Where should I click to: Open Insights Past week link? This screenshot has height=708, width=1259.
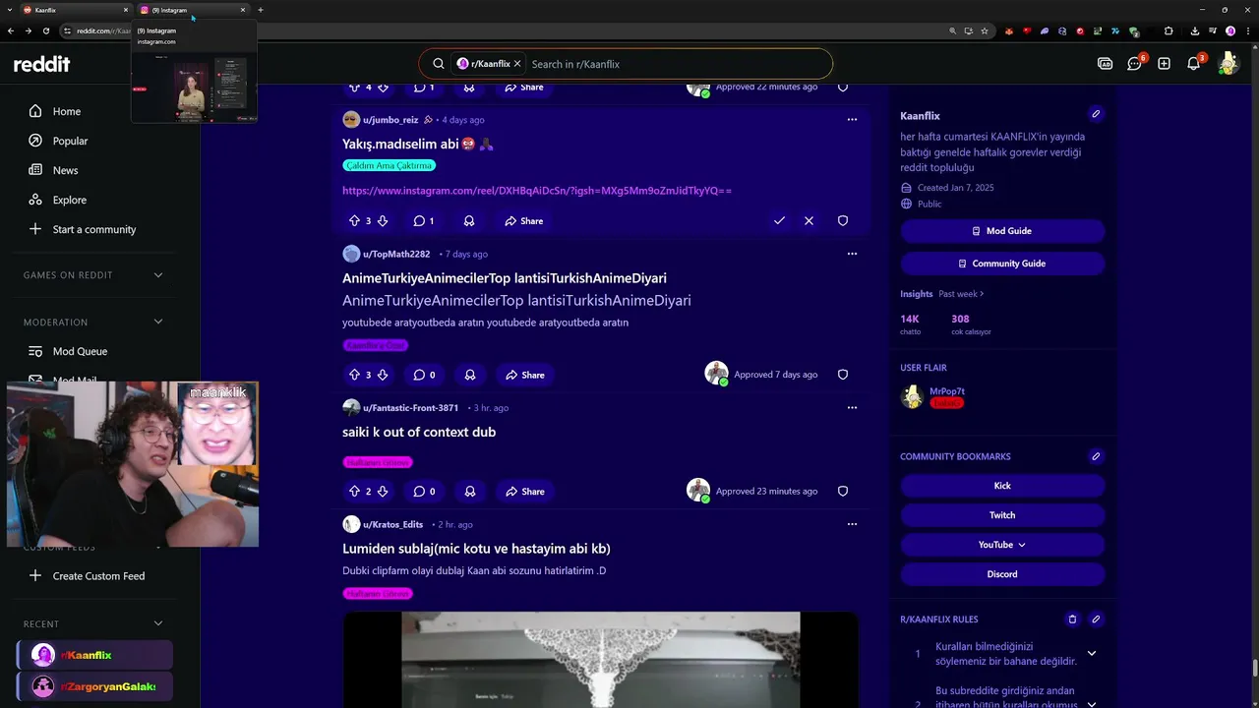pos(961,294)
